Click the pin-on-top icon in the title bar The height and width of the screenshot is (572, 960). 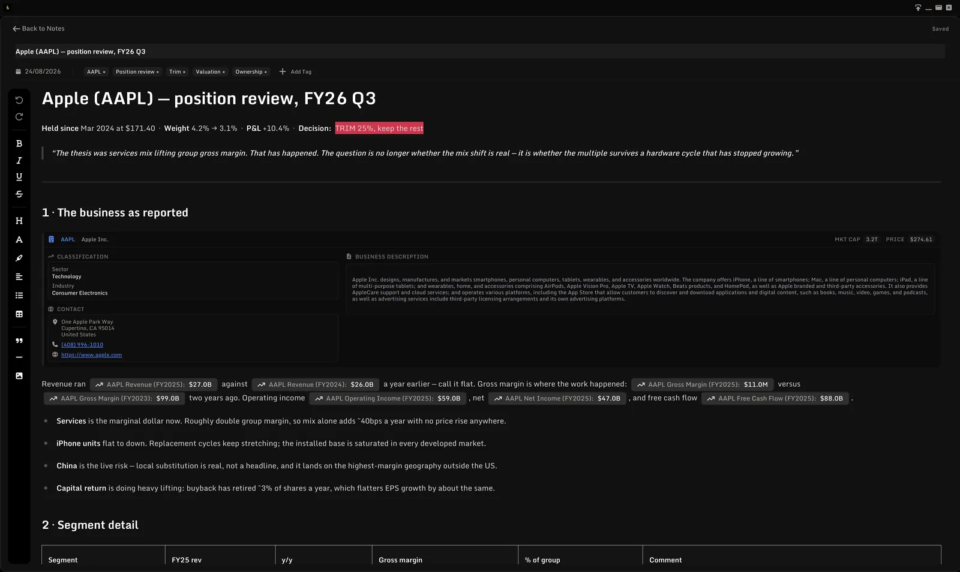tap(918, 8)
